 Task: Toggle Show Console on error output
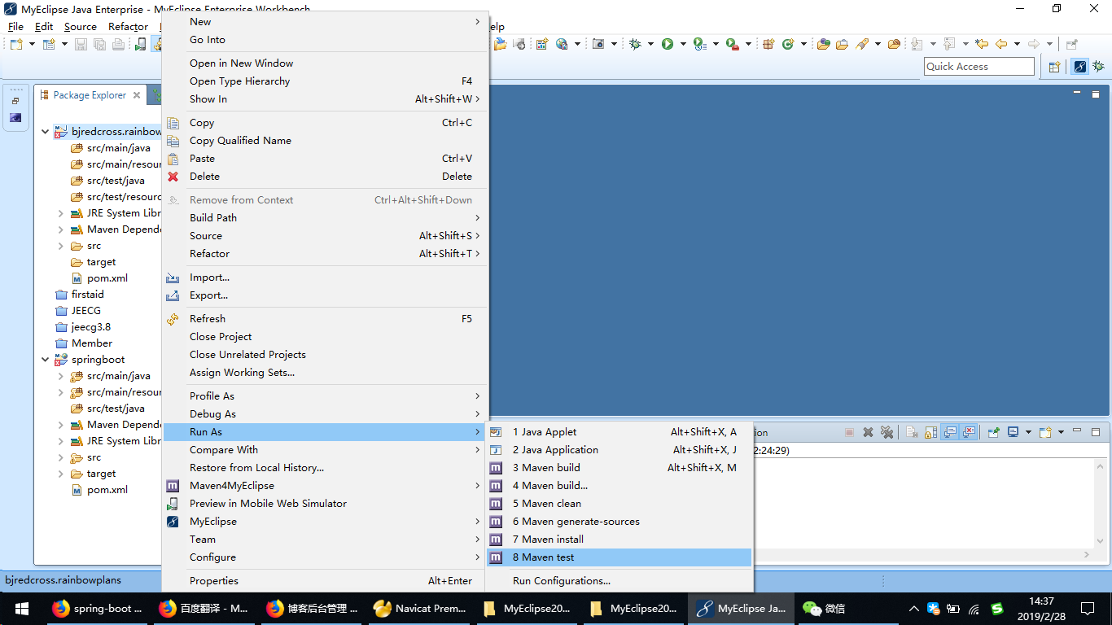(x=969, y=432)
